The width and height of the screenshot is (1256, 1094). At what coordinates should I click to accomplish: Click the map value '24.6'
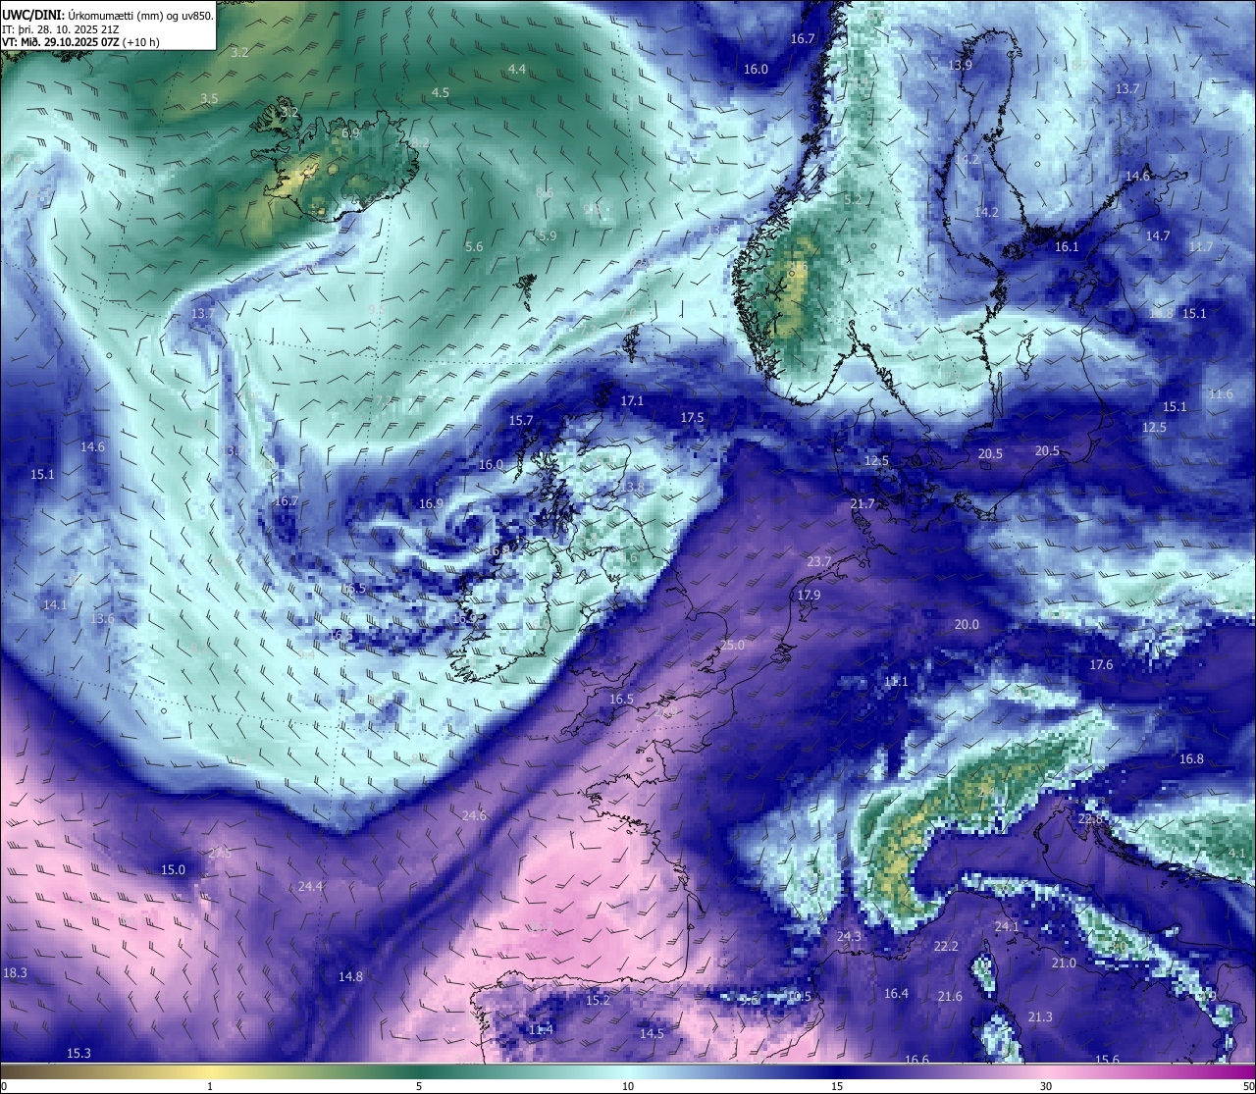tap(474, 816)
